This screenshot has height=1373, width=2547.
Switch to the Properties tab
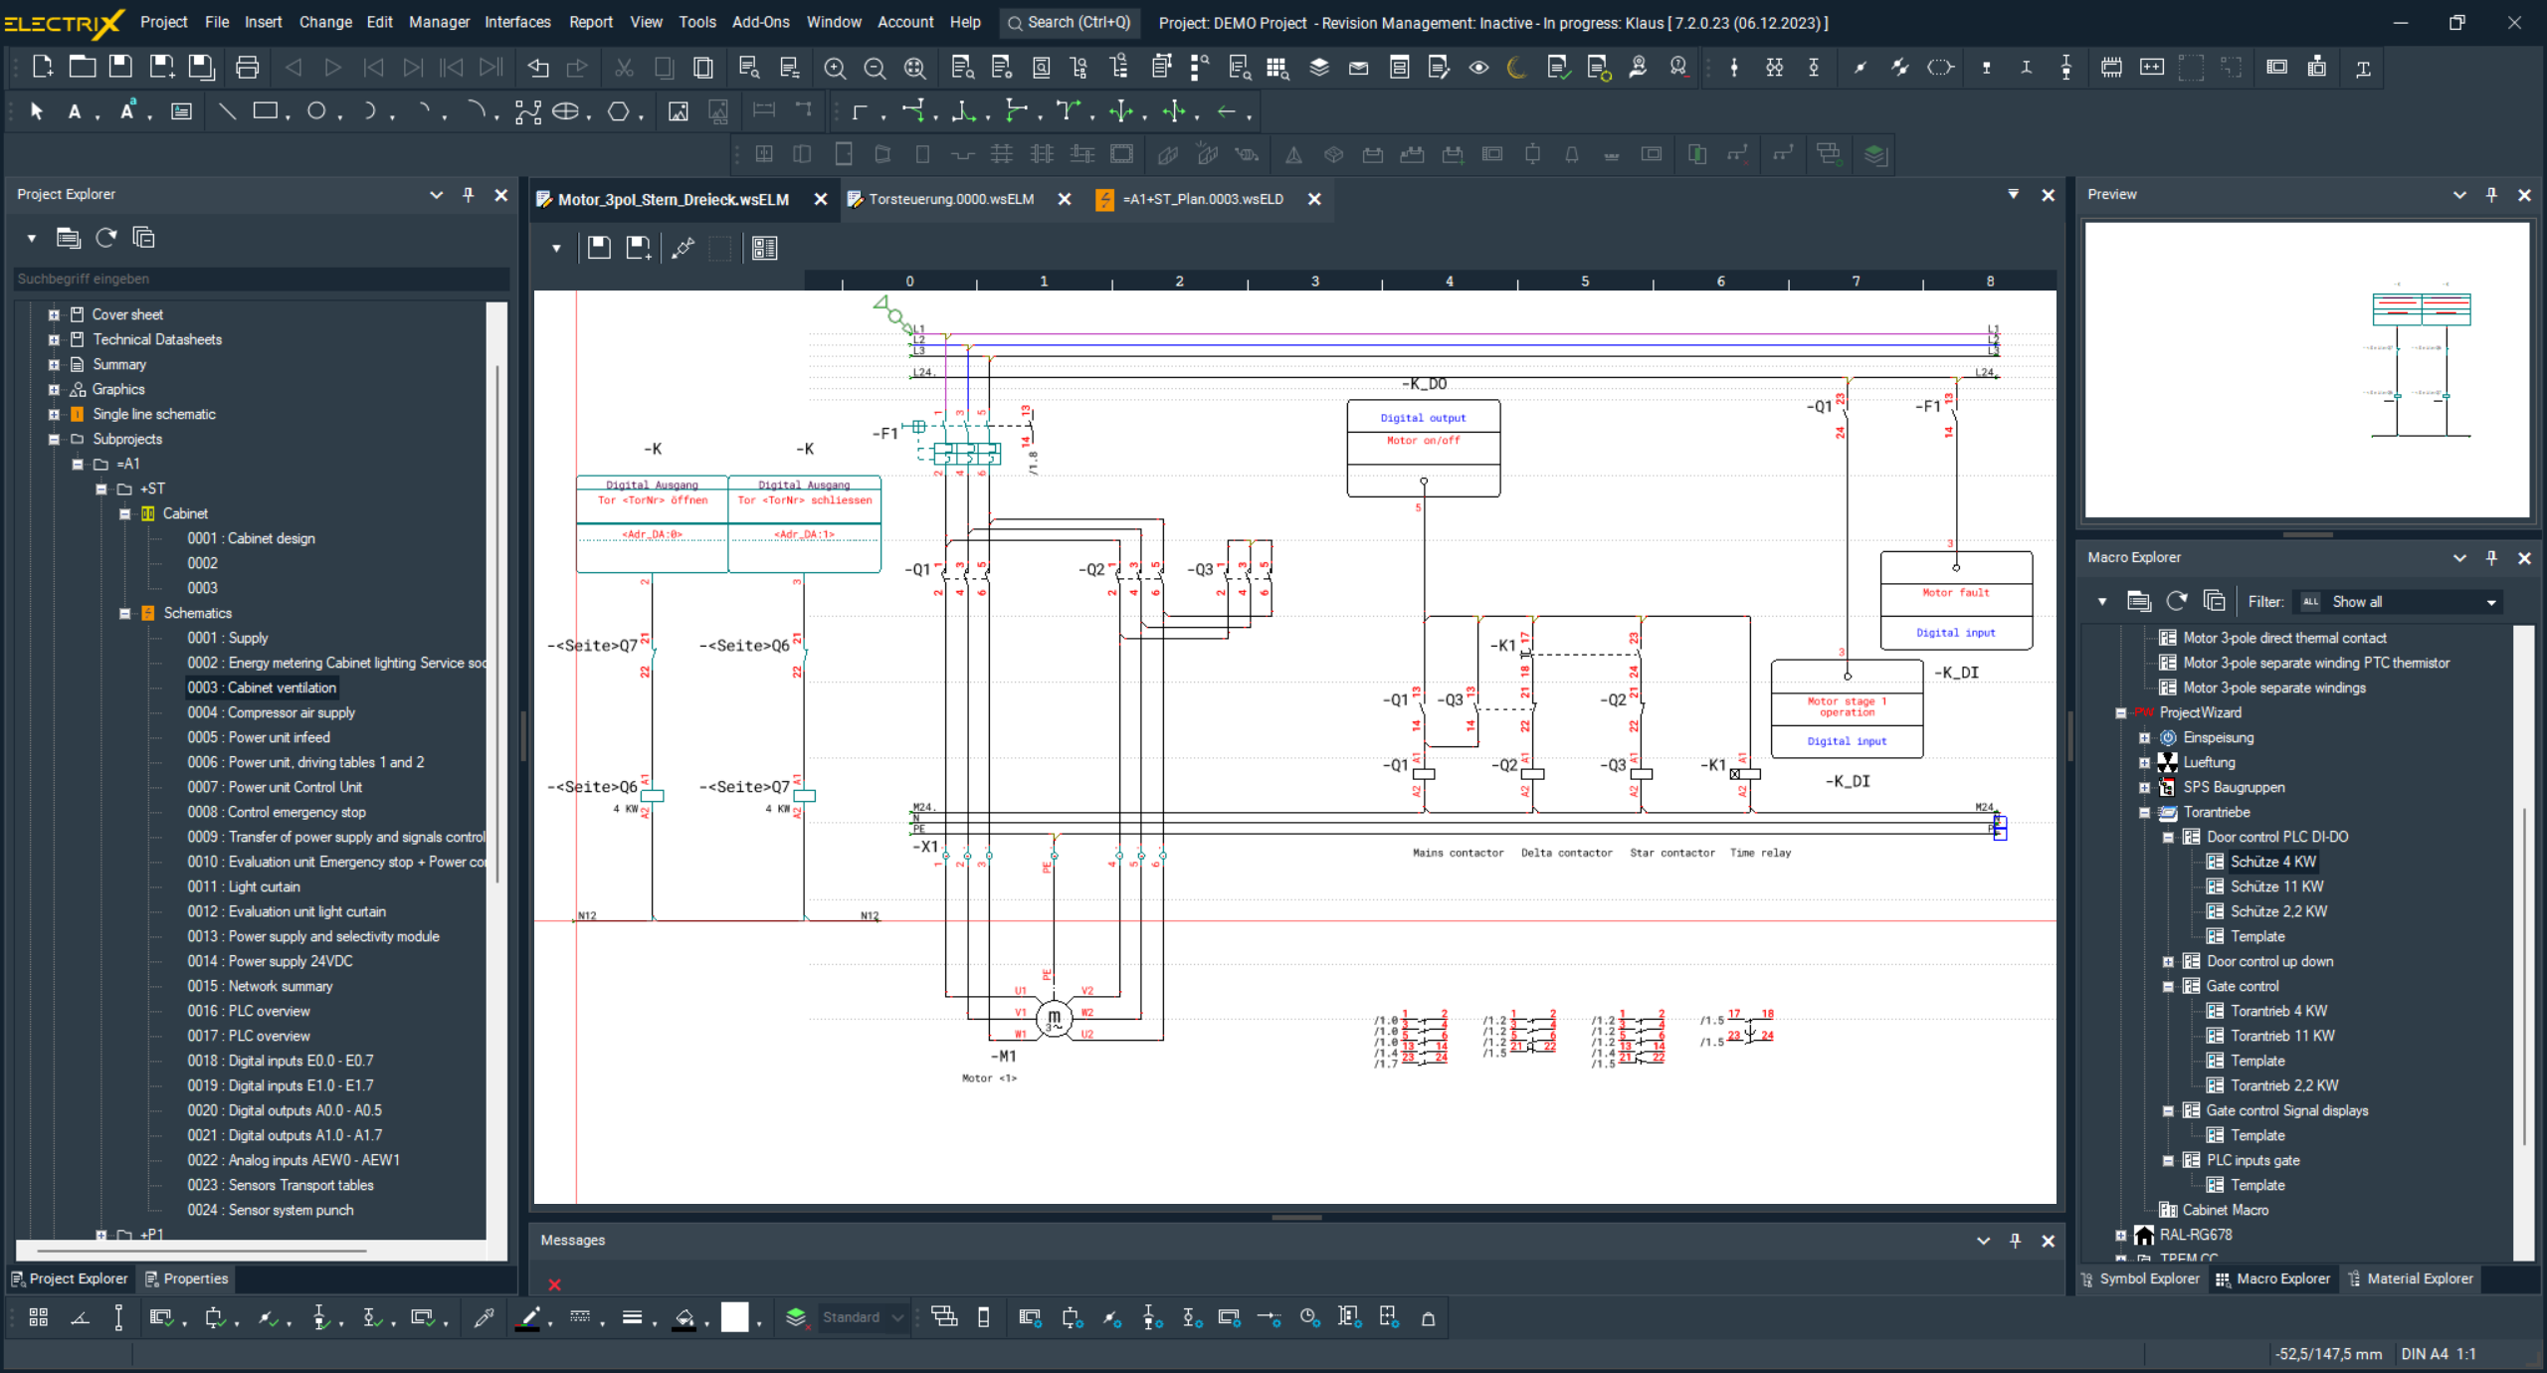click(186, 1278)
